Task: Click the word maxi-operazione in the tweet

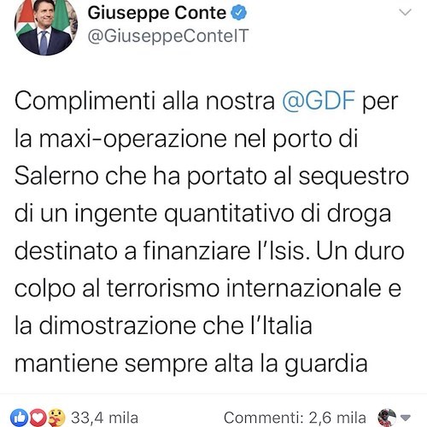Action: point(133,139)
